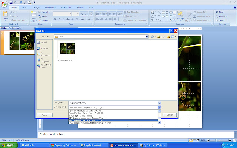Screen dimensions: 237x148
Task: Click the Bullets list icon
Action: point(98,14)
